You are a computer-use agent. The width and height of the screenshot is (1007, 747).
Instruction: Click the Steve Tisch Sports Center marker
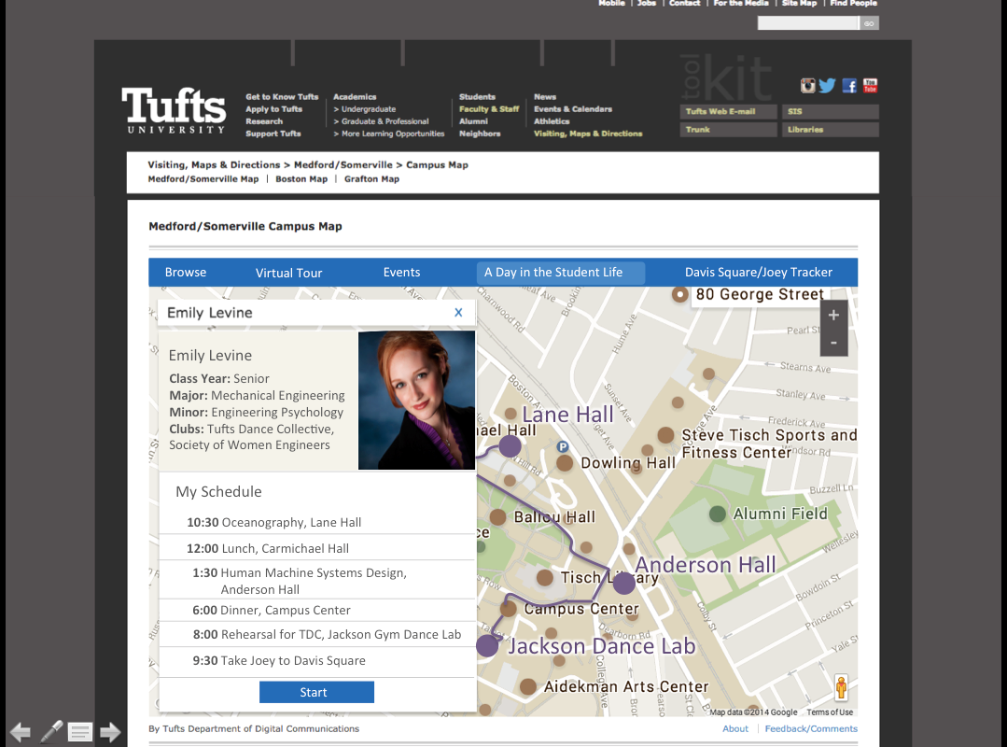click(666, 435)
